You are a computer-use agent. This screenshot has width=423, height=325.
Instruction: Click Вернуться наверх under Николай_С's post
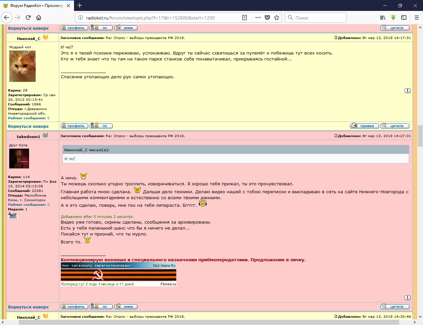tap(28, 126)
